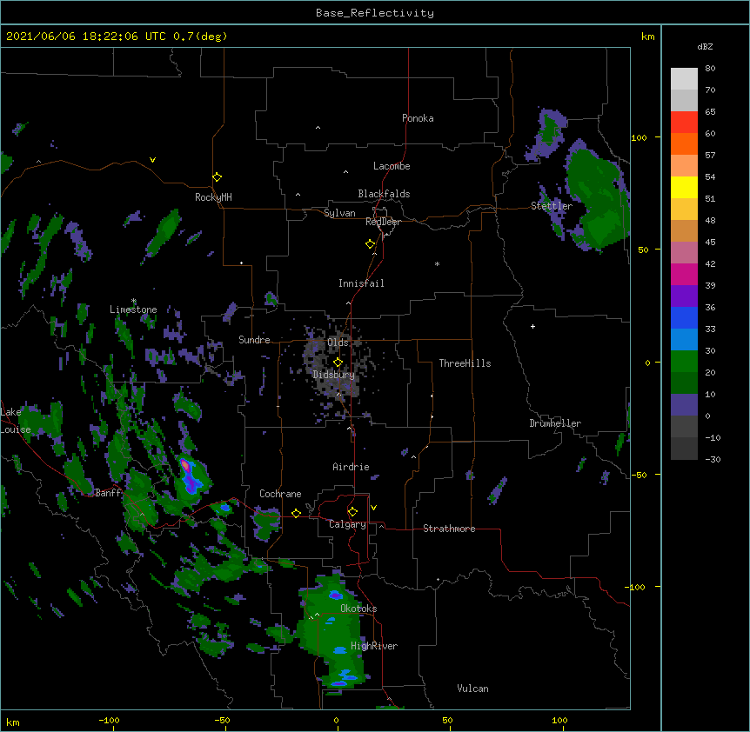Click the -50 tick on right axis

(x=639, y=475)
